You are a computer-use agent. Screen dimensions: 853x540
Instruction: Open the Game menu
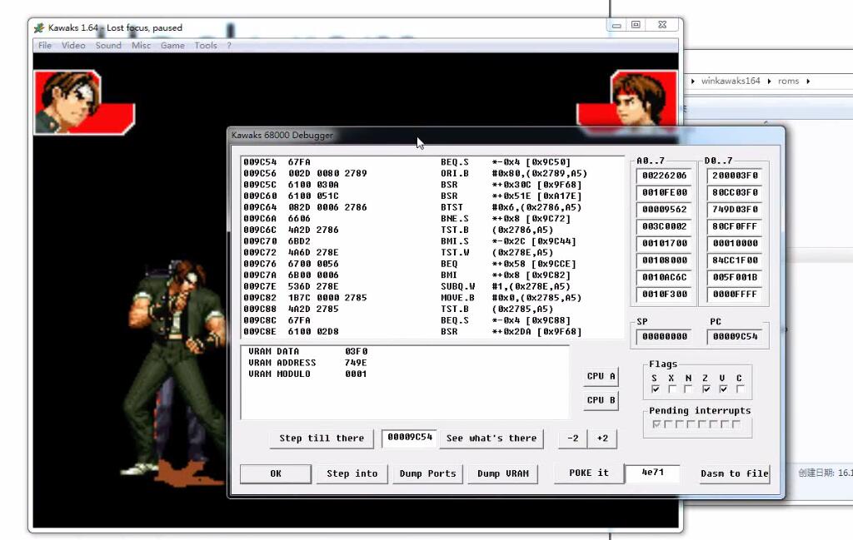pyautogui.click(x=172, y=46)
